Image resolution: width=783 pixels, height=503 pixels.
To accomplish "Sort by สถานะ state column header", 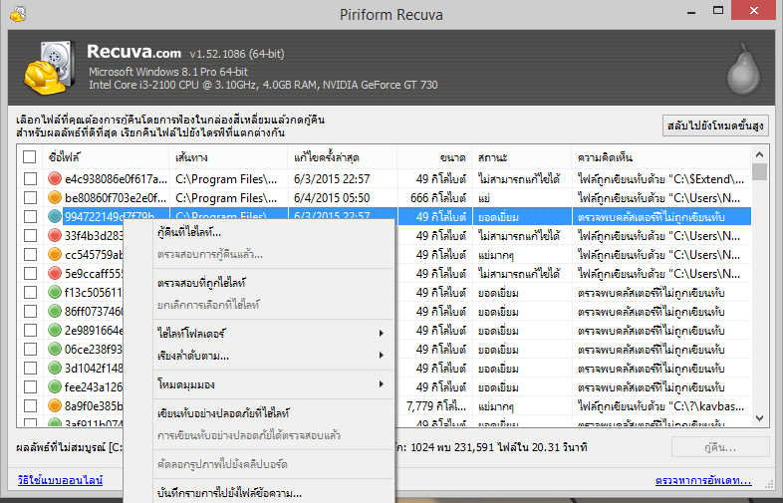I will click(x=521, y=157).
